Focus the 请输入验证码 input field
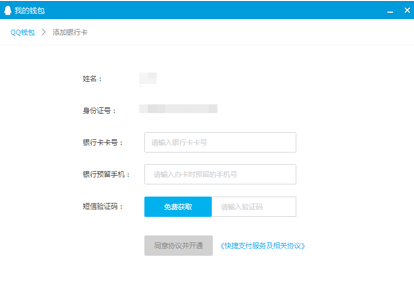 254,206
